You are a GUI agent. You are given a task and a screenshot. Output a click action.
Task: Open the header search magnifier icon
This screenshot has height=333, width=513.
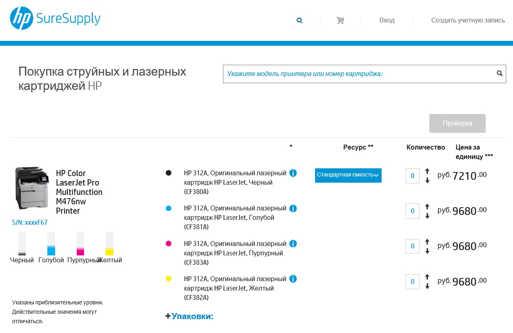[300, 20]
